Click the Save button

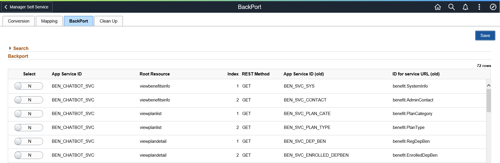(x=485, y=36)
